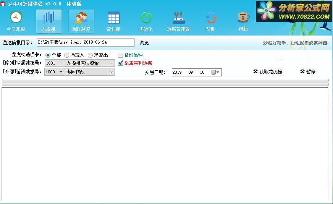Expand the 龙虎榜席位资金 dropdown
Screen dimensions: 333x204
[x=111, y=63]
